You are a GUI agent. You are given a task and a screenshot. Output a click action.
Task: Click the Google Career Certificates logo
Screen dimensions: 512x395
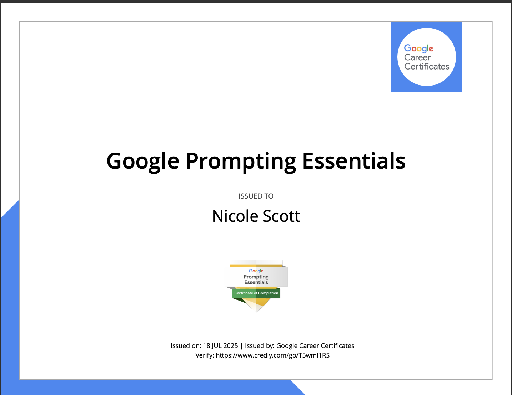[x=427, y=57]
